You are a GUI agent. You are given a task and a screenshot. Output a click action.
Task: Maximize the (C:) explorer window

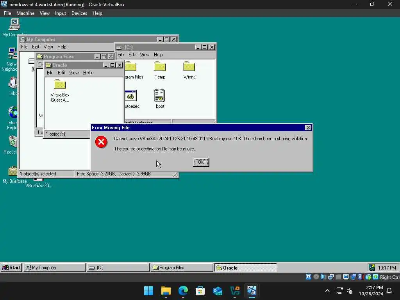point(204,47)
